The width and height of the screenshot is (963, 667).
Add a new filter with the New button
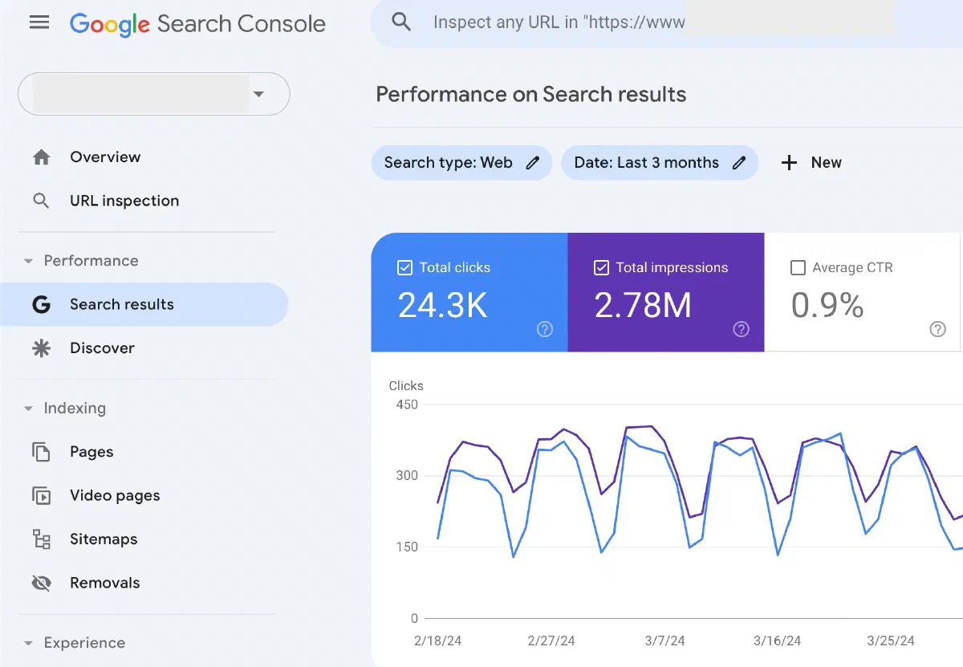811,163
